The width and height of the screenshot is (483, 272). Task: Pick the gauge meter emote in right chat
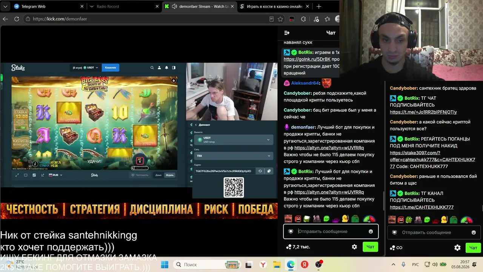(x=467, y=219)
